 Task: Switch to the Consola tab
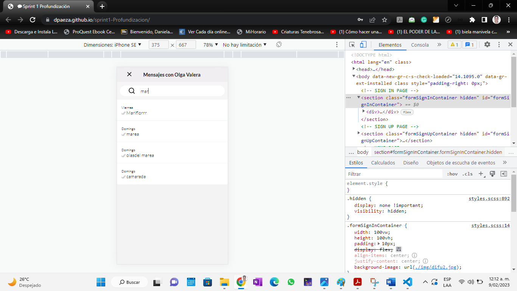420,44
